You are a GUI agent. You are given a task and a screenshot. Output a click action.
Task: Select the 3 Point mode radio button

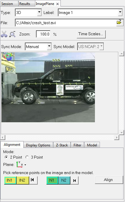[27, 157]
